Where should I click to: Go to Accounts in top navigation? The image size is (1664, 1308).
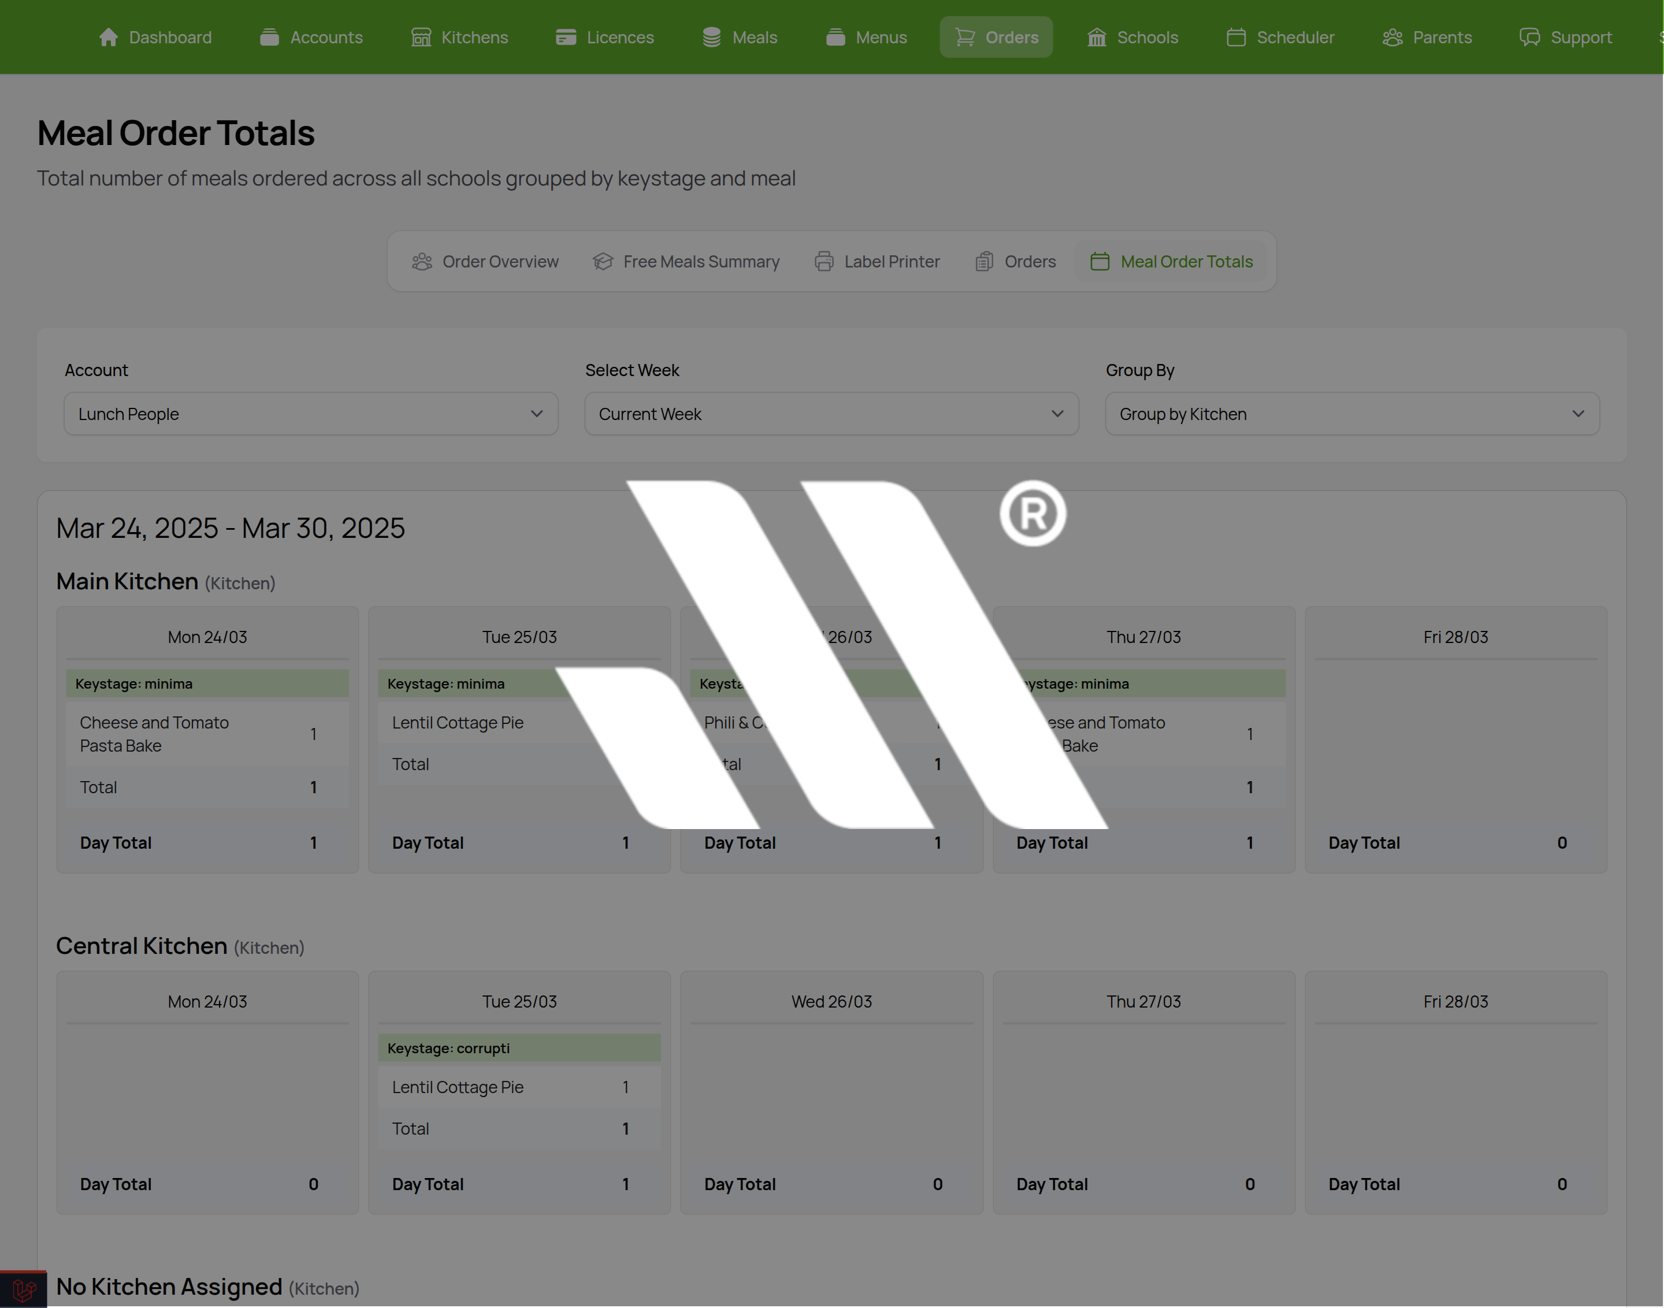(311, 38)
